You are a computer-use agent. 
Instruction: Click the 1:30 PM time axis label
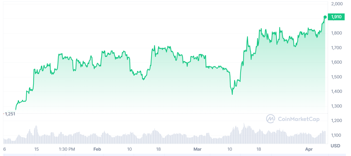(x=67, y=149)
